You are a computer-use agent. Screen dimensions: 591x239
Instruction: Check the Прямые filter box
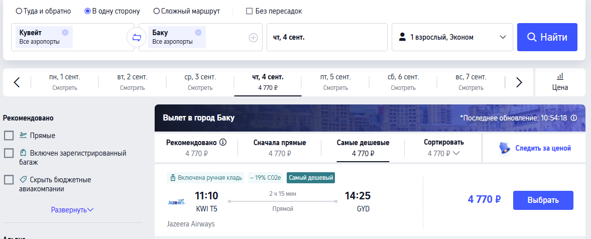coord(9,136)
